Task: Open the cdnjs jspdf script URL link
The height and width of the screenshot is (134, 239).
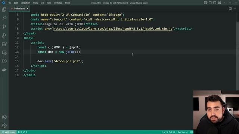Action: (113, 29)
